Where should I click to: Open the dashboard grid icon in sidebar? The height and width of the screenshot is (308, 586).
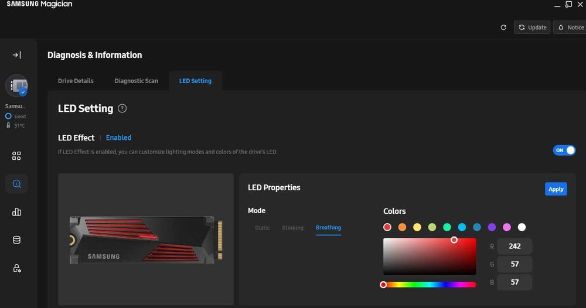pos(16,156)
